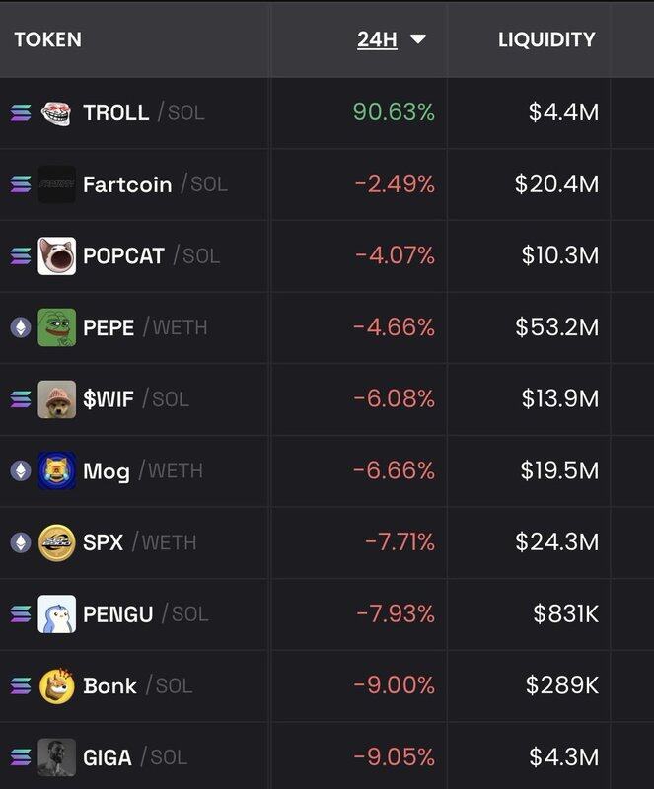Click the PEPE frog icon
This screenshot has width=654, height=789.
point(56,327)
